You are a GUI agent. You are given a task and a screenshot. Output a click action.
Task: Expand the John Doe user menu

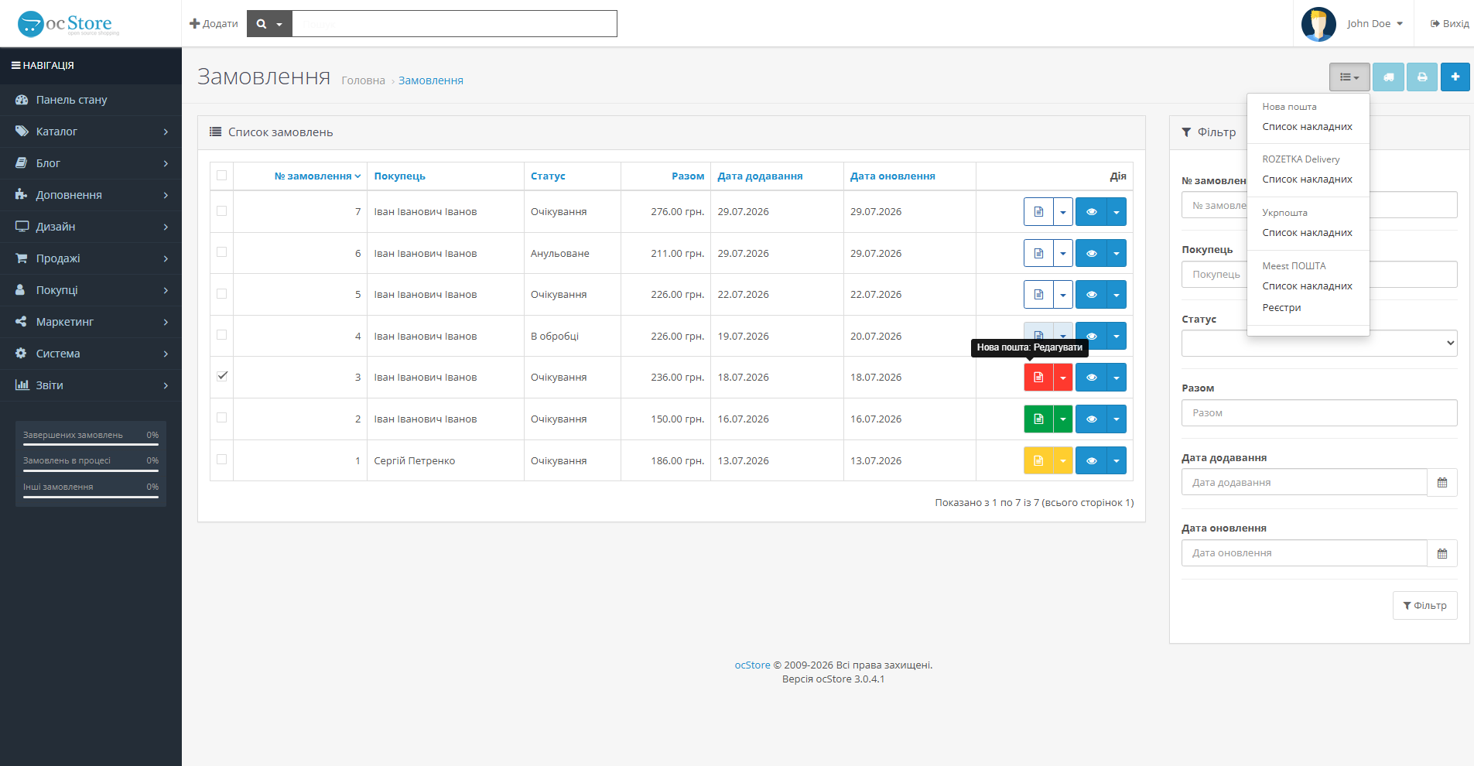click(1375, 24)
